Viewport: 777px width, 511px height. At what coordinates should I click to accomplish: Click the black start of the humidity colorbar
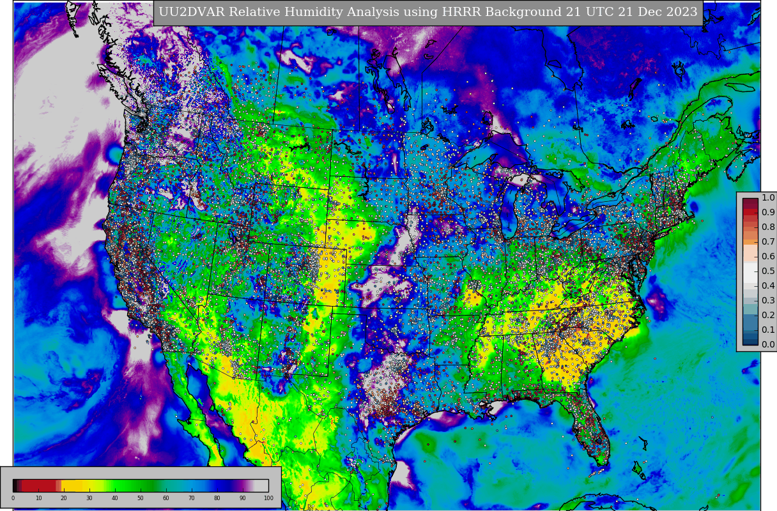15,485
